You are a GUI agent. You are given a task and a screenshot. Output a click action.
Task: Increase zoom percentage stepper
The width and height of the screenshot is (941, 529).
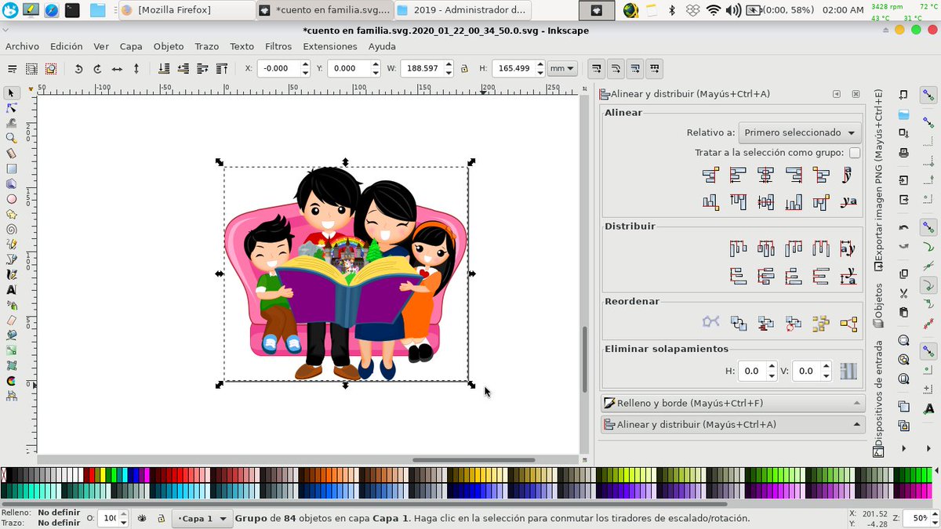[x=935, y=515]
